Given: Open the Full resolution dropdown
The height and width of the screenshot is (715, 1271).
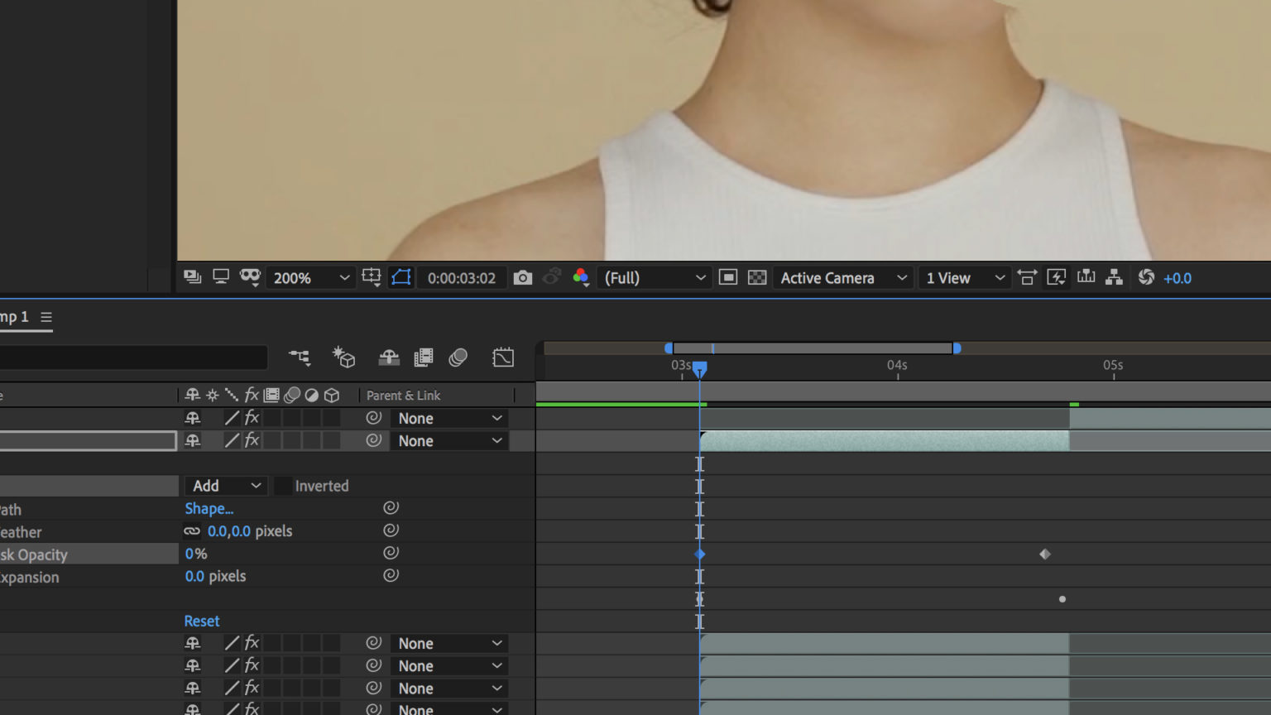Looking at the screenshot, I should (x=654, y=277).
